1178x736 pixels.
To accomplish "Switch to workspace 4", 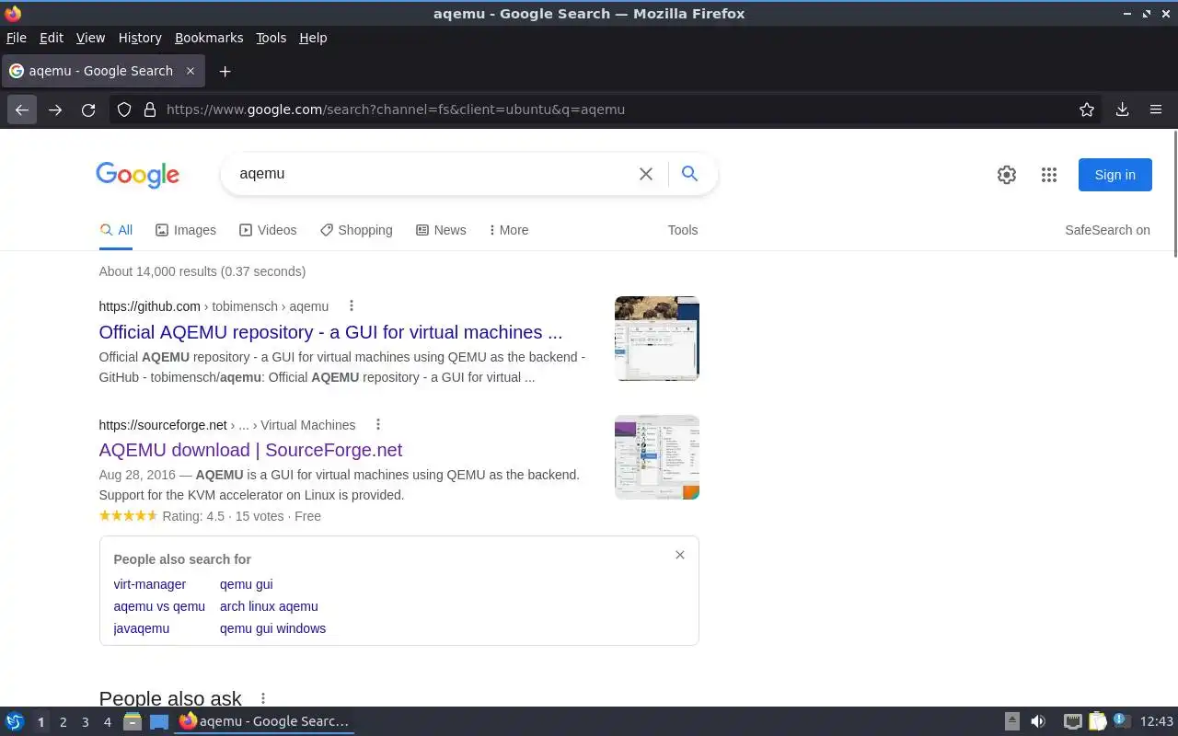I will coord(107,722).
